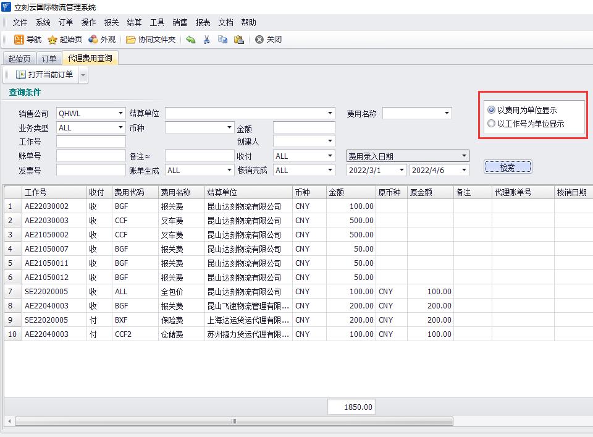Click the 结算单位 column header
Image resolution: width=593 pixels, height=437 pixels.
tap(248, 192)
